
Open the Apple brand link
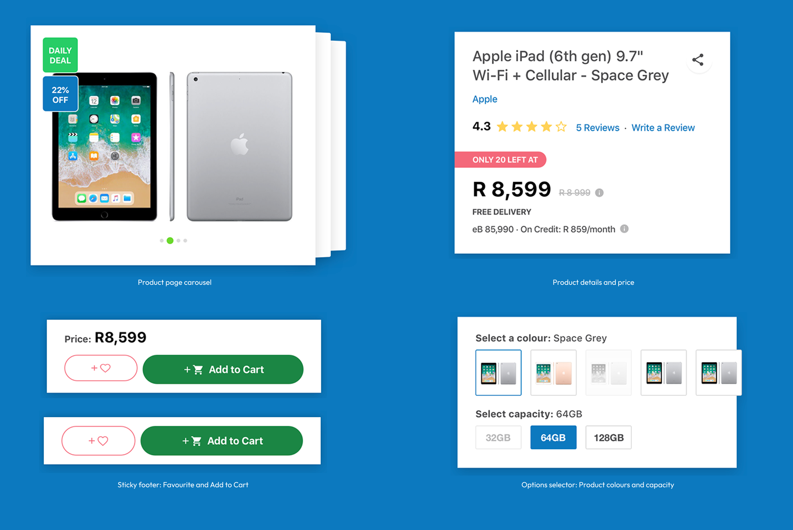tap(484, 99)
